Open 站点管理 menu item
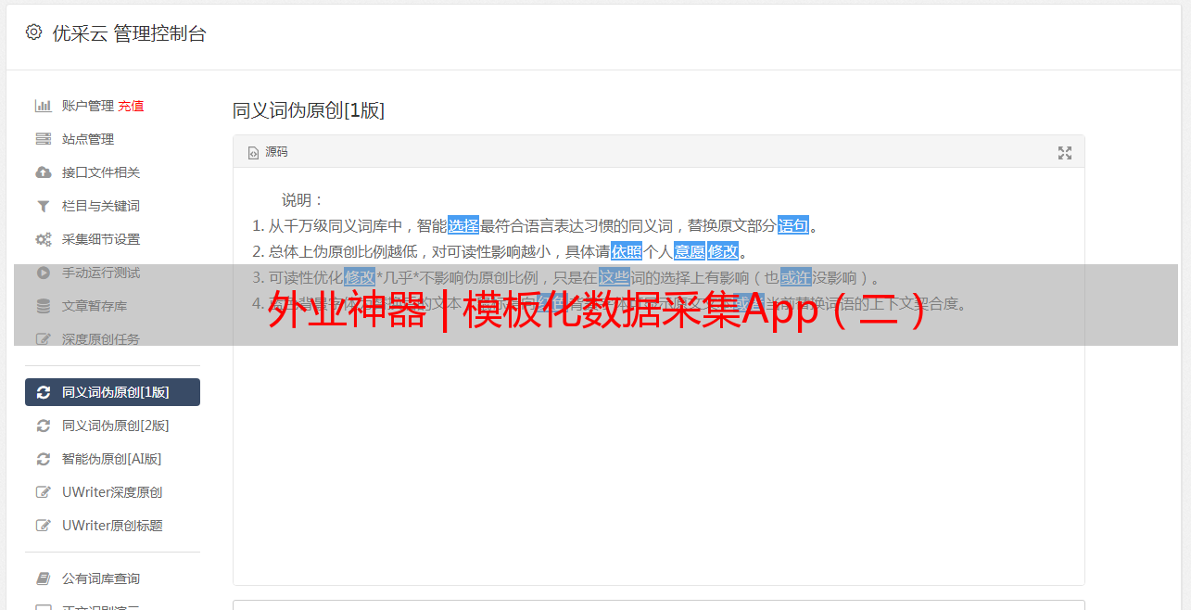Viewport: 1191px width, 610px height. tap(88, 139)
